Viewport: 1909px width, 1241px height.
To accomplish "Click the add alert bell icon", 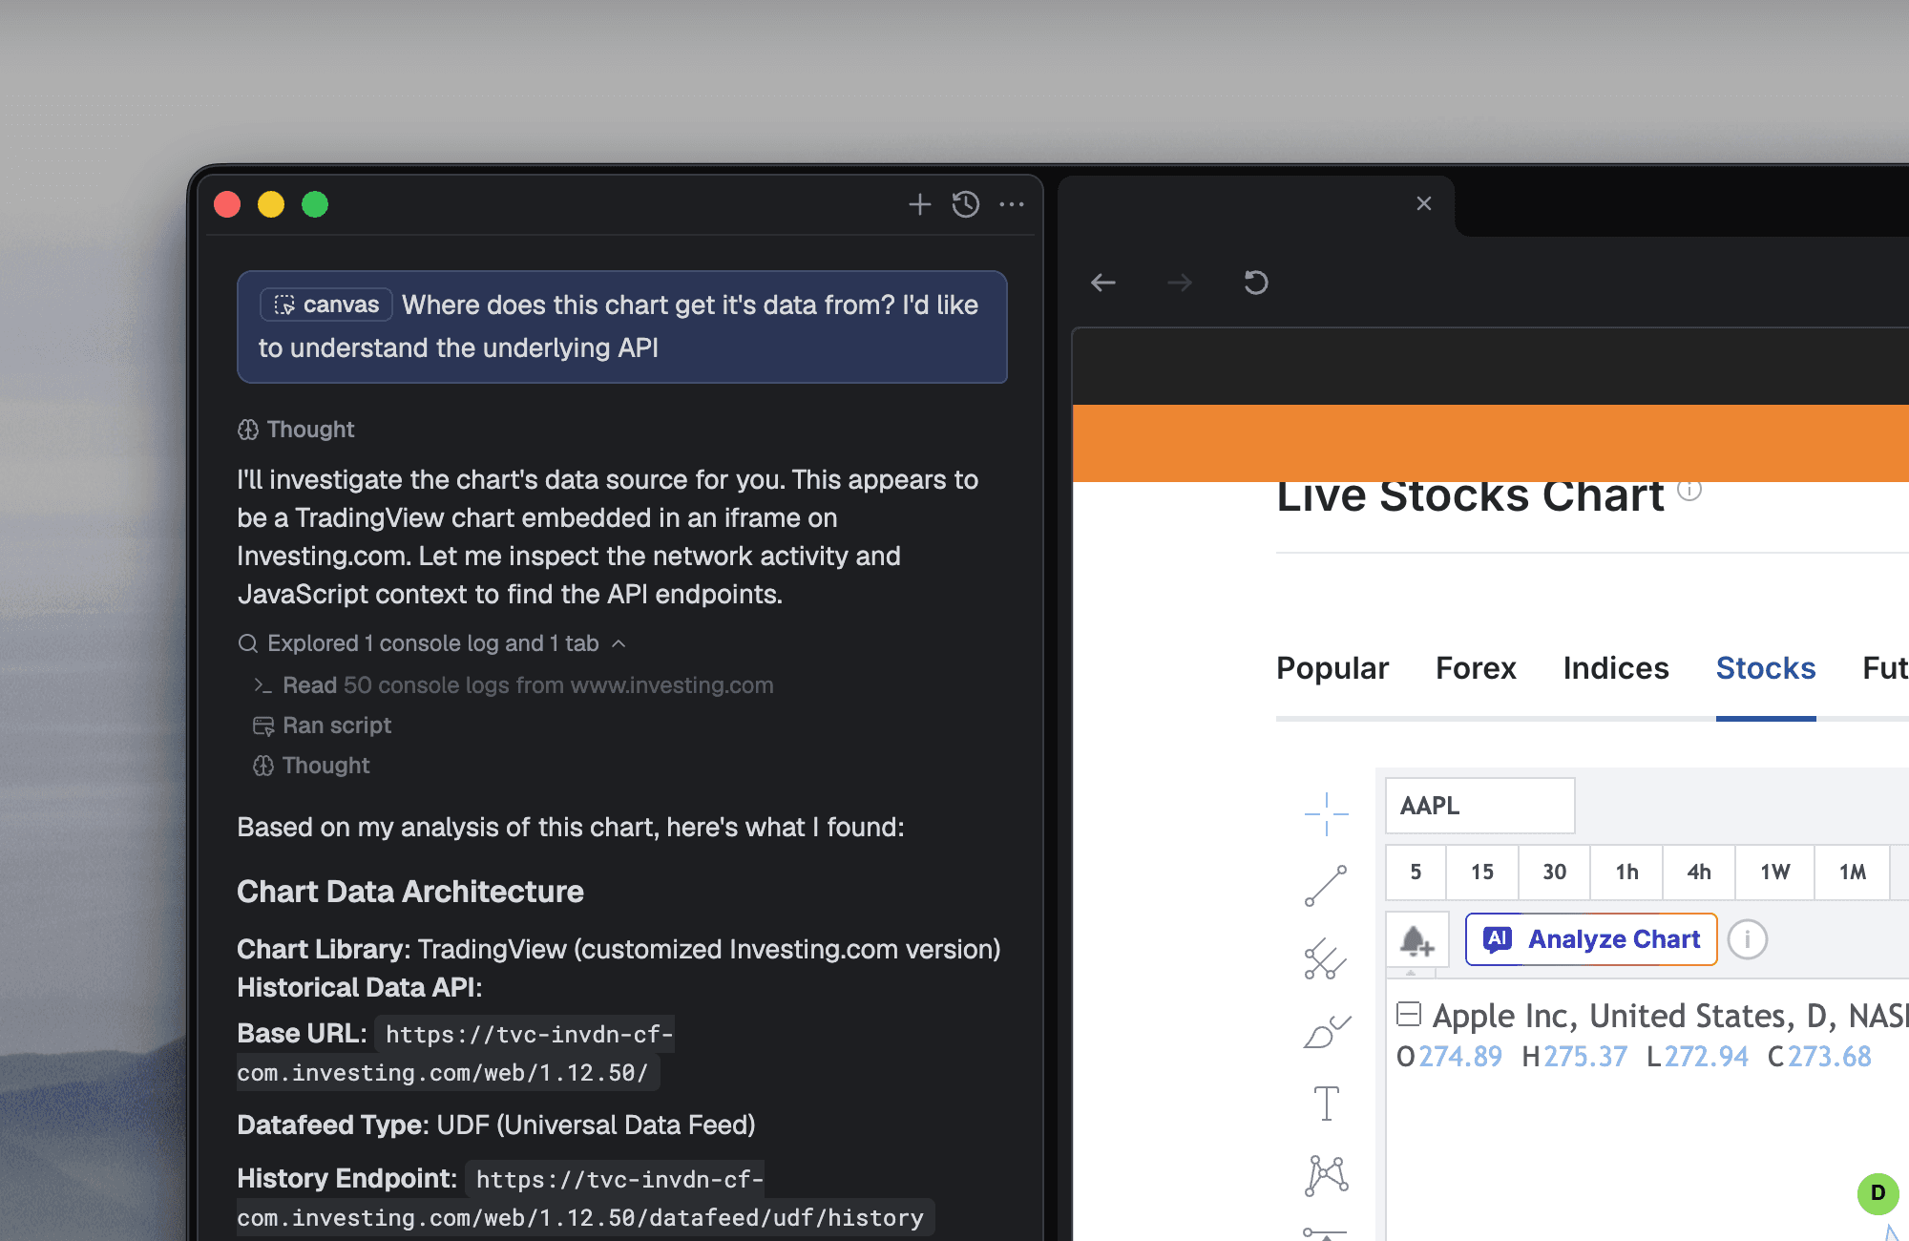I will click(x=1416, y=940).
